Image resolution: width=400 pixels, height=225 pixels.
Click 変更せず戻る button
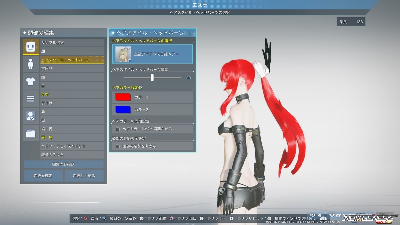tap(84, 176)
